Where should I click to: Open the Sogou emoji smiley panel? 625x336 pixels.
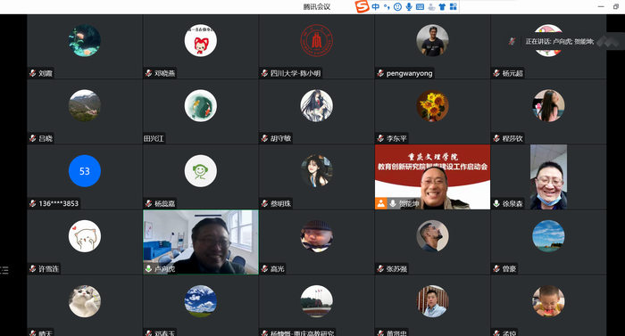397,6
